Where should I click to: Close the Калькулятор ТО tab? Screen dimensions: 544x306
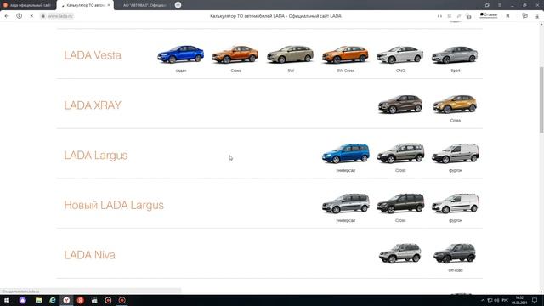(109, 5)
